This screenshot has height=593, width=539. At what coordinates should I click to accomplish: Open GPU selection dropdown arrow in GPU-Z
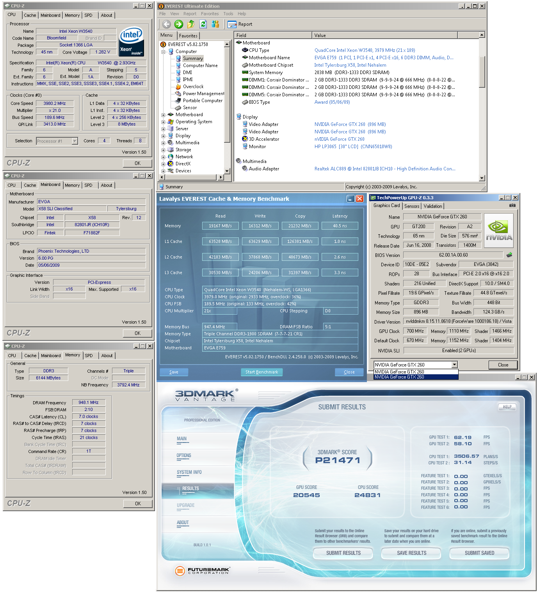coord(454,365)
